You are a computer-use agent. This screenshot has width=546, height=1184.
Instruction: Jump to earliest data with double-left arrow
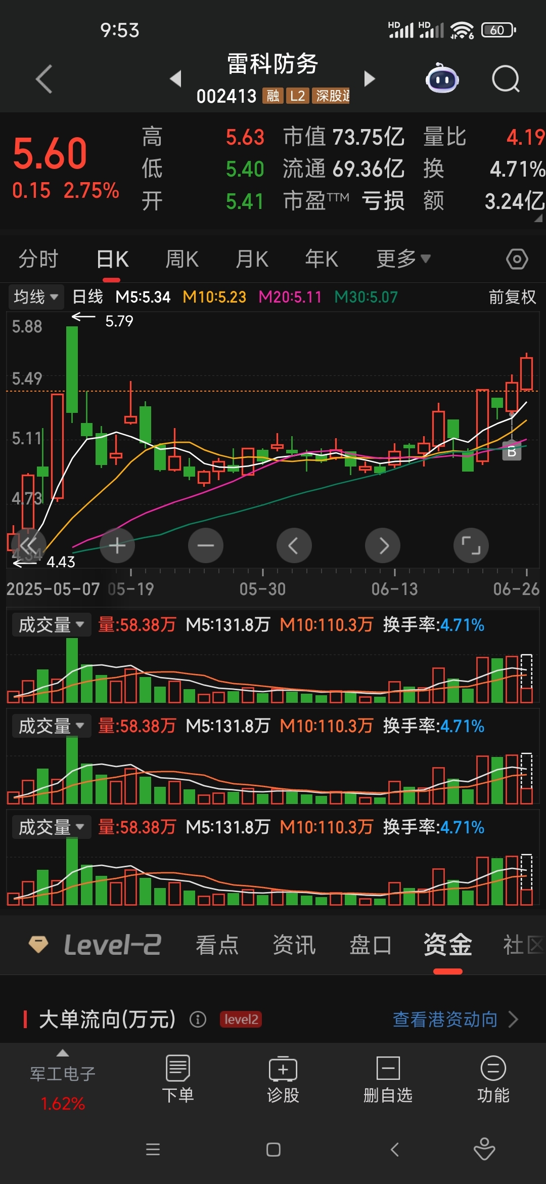click(29, 545)
